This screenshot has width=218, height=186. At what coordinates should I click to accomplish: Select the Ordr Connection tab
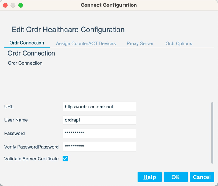pos(27,43)
